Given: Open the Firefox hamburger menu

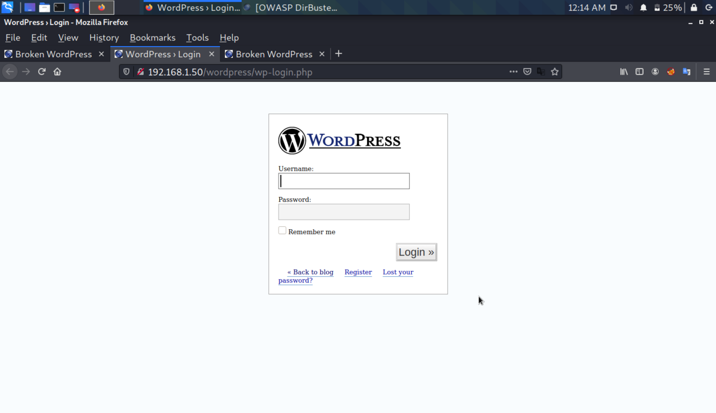Looking at the screenshot, I should (x=706, y=72).
